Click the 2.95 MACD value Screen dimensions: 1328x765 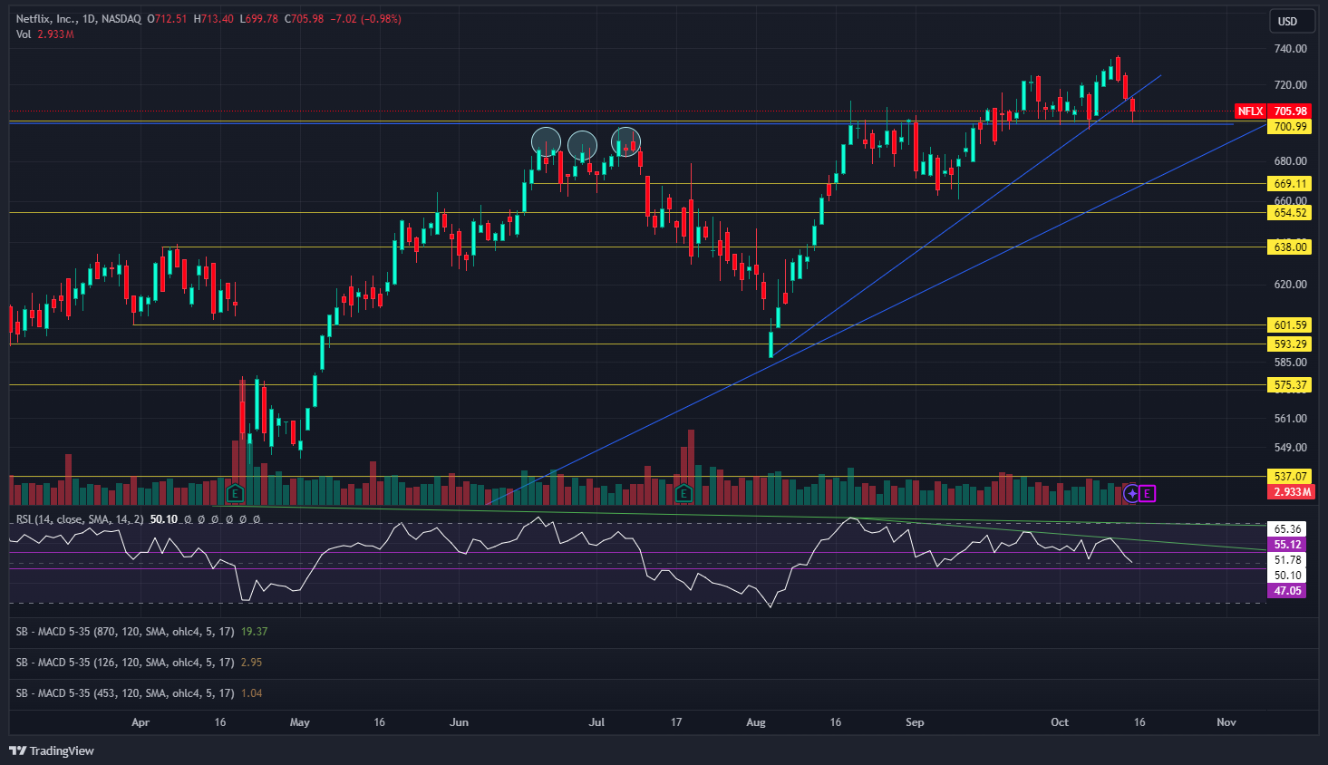point(251,663)
